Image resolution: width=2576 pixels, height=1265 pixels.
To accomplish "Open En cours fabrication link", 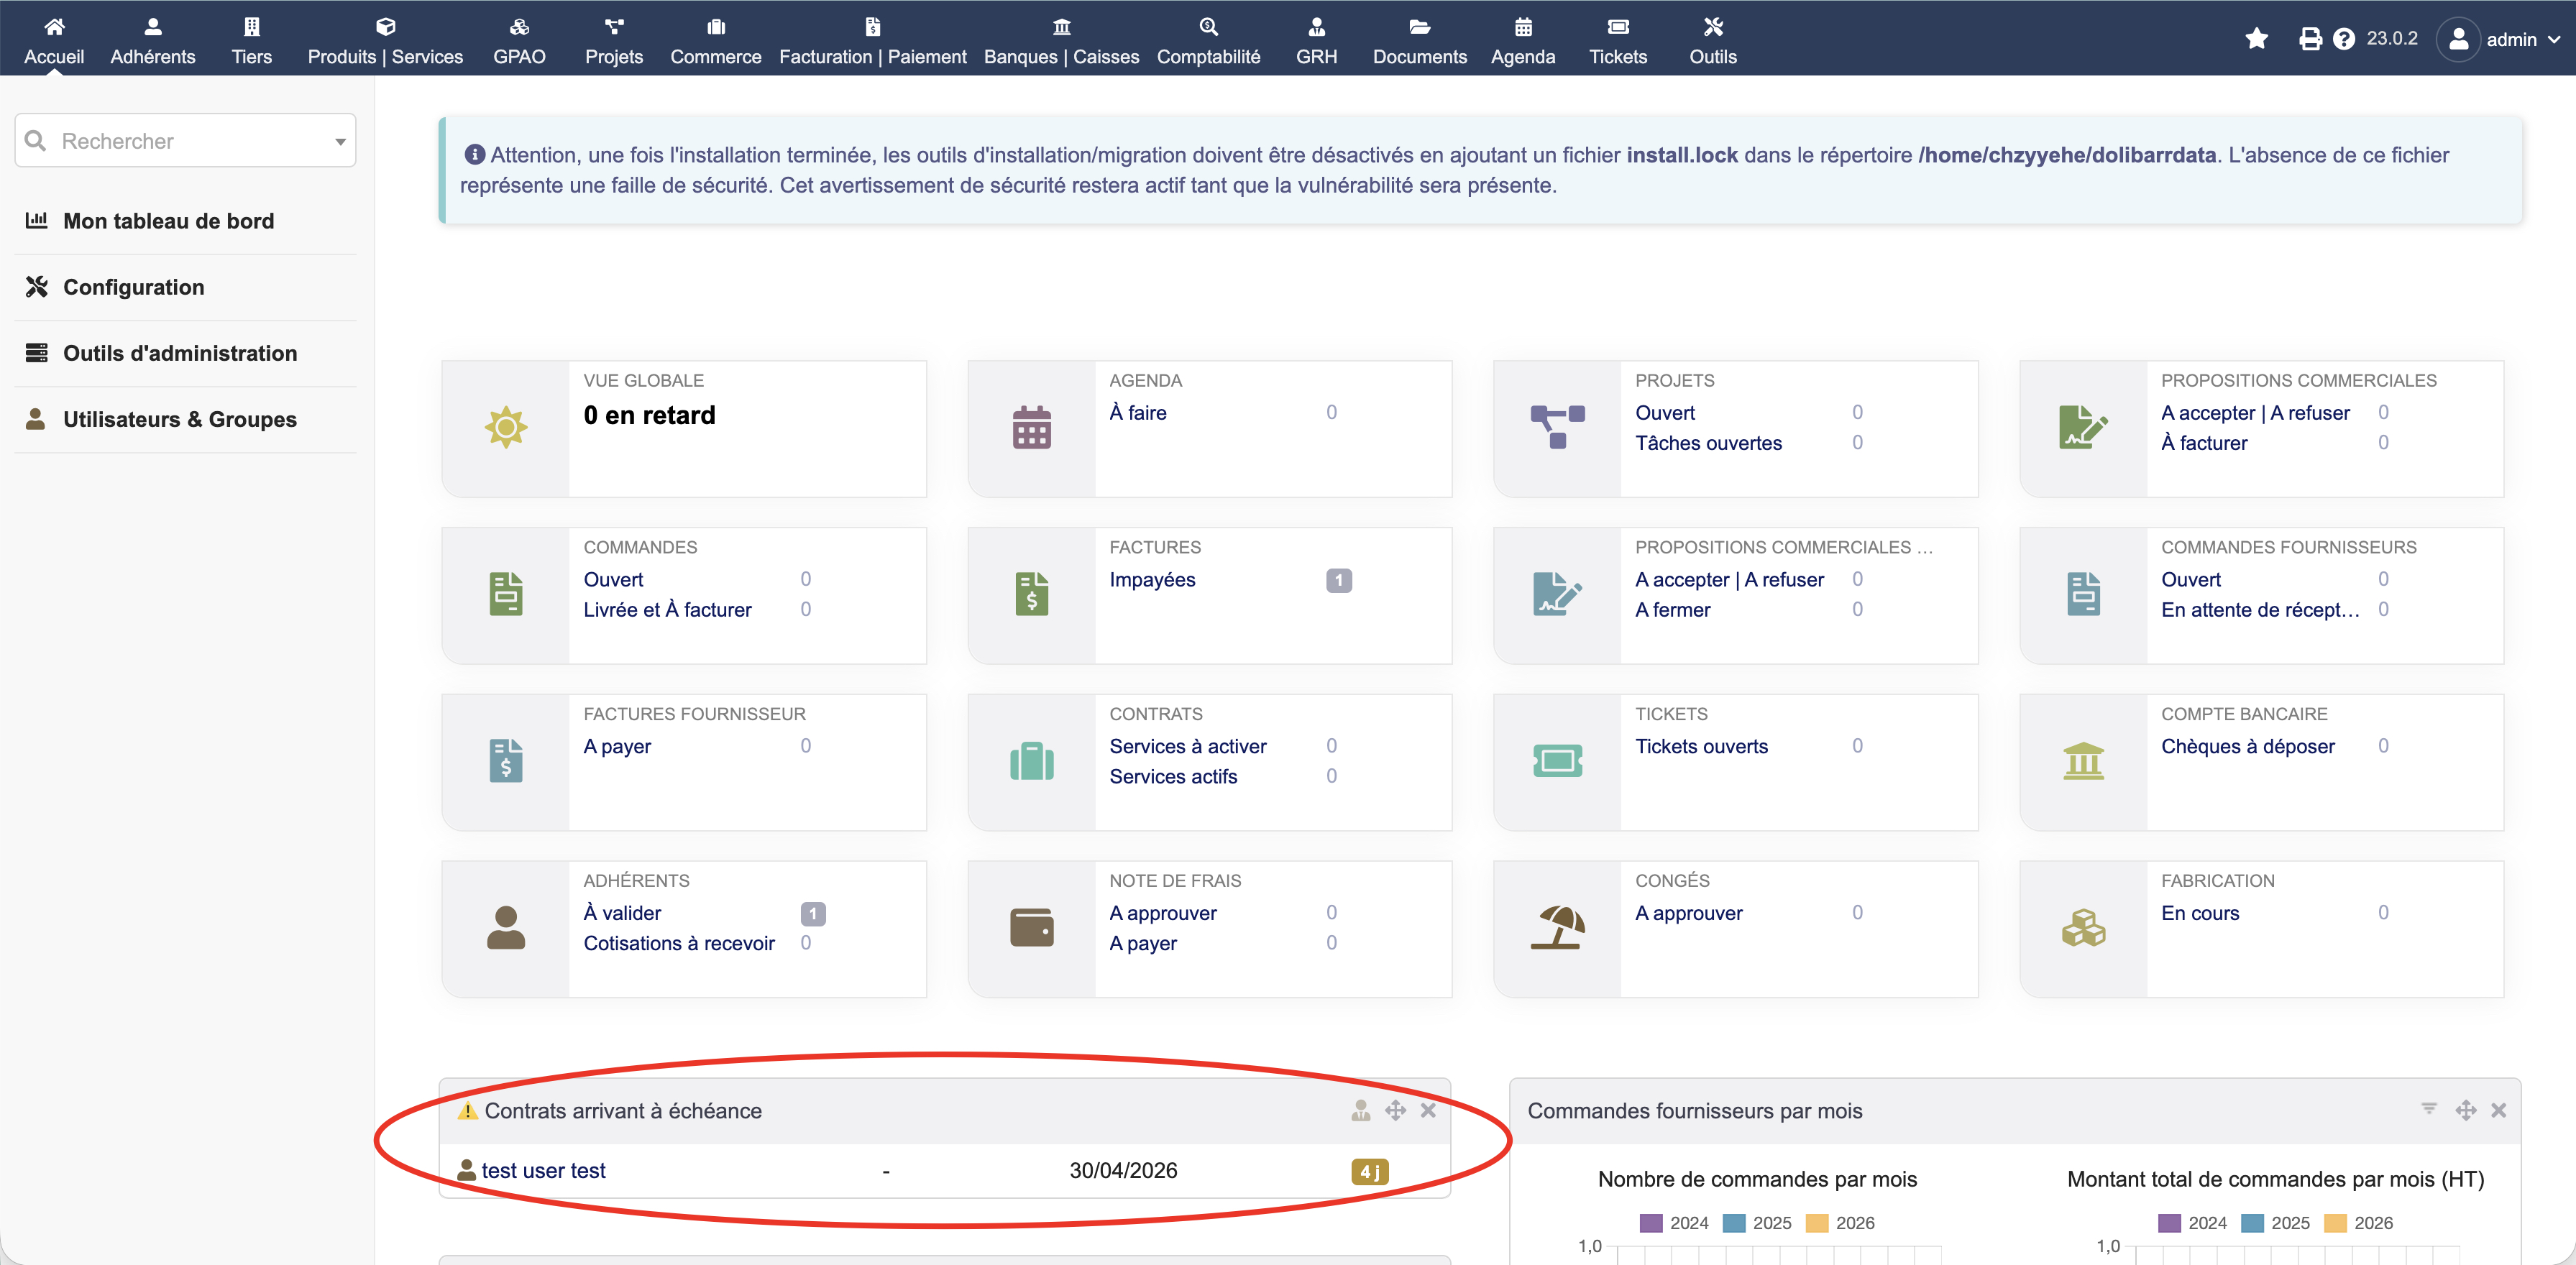I will coord(2200,913).
